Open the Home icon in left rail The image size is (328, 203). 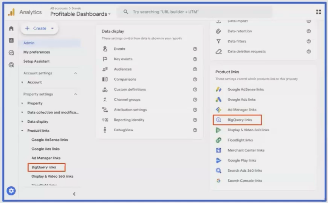[x=11, y=28]
